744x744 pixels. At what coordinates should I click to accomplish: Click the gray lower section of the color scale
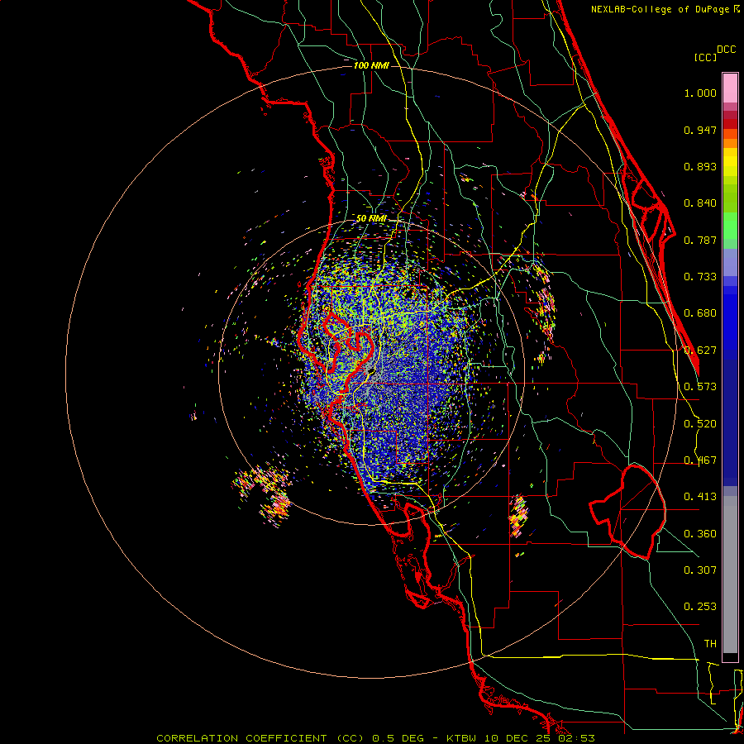click(730, 575)
